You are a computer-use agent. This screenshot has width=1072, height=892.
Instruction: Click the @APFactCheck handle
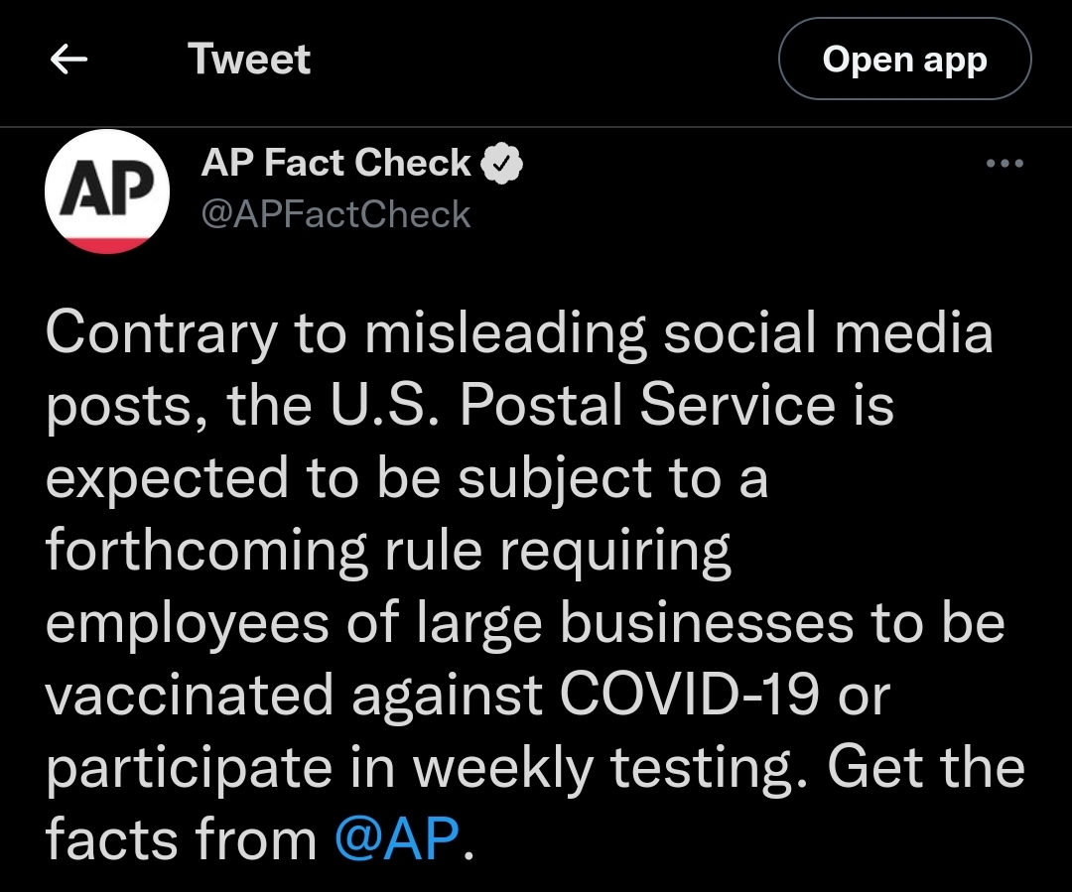335,214
